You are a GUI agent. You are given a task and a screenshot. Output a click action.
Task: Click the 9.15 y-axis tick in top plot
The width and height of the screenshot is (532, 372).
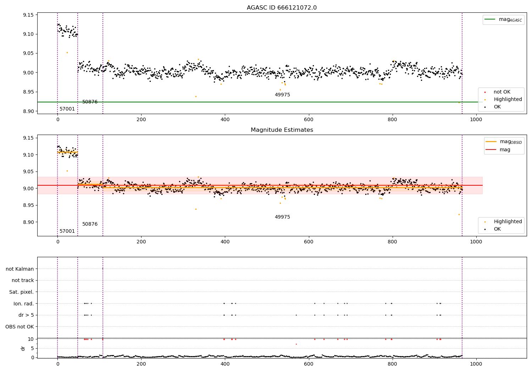pyautogui.click(x=28, y=15)
